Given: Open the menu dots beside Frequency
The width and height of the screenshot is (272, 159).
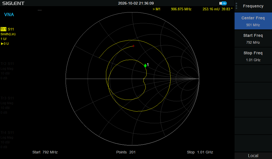Looking at the screenshot, I should [x=236, y=6].
